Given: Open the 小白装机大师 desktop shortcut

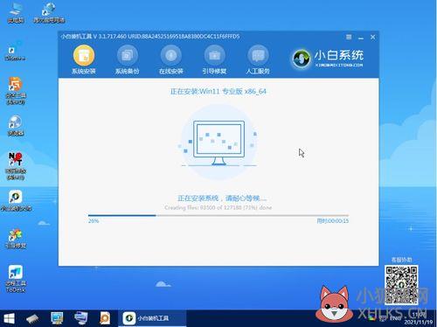Looking at the screenshot, I should [x=16, y=201].
